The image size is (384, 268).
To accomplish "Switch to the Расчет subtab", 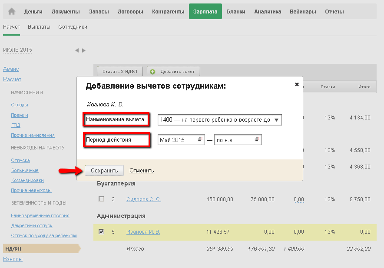I will [11, 27].
